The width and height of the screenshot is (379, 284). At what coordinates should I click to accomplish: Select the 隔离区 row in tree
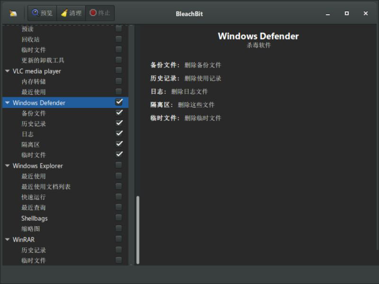click(65, 145)
